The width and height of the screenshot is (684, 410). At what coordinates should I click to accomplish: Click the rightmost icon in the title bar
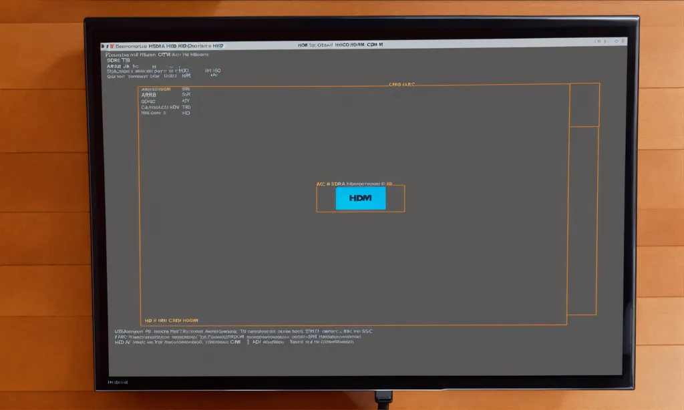(x=621, y=42)
